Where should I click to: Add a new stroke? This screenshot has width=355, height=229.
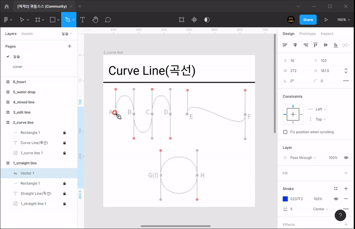pos(346,189)
